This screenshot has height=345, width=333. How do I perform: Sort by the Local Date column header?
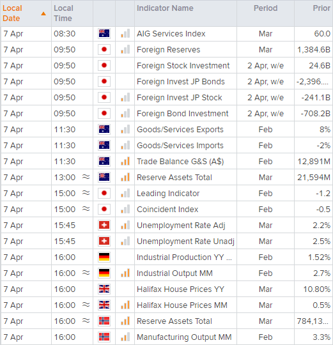12,13
